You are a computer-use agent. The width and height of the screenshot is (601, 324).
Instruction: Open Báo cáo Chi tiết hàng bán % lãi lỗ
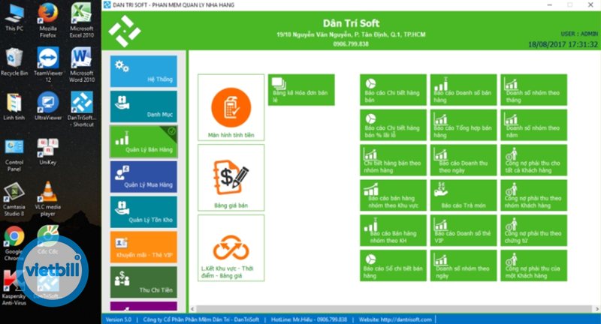(x=393, y=125)
